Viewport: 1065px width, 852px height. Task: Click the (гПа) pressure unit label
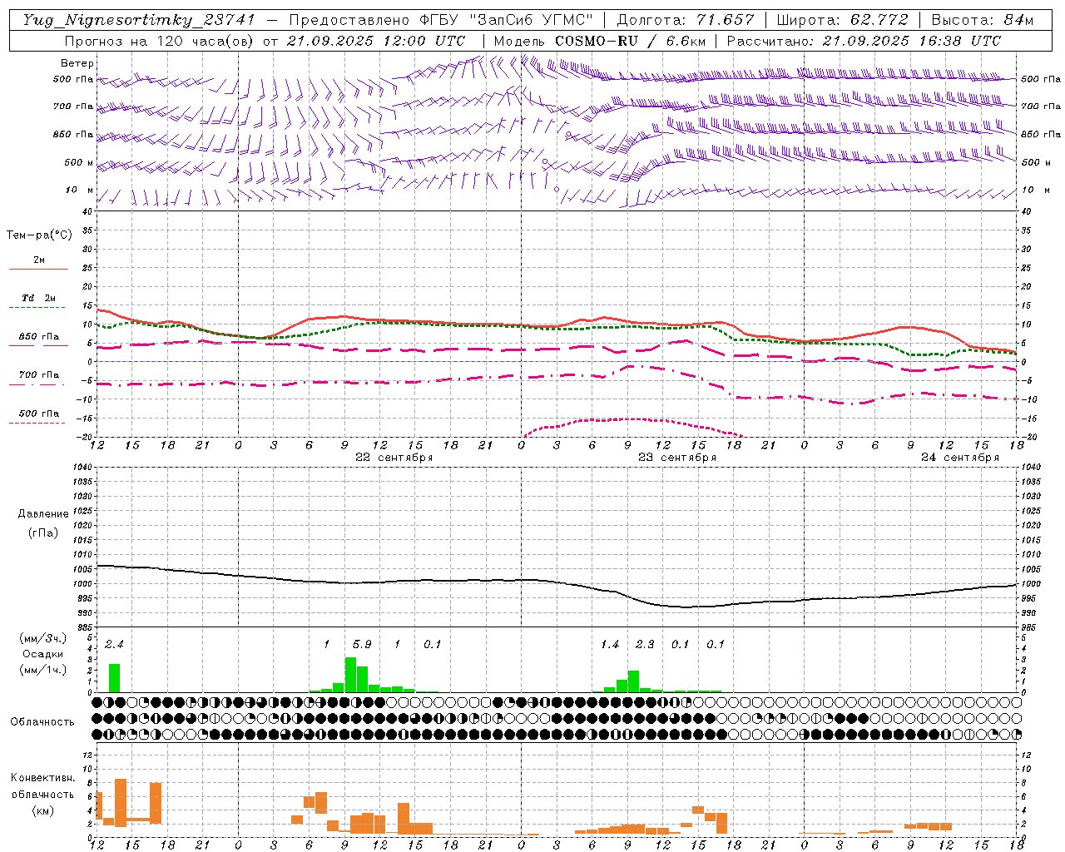tap(42, 532)
